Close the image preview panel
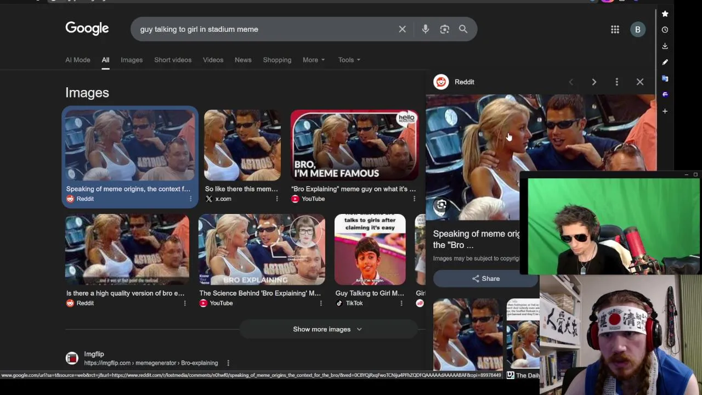The height and width of the screenshot is (395, 702). (640, 82)
